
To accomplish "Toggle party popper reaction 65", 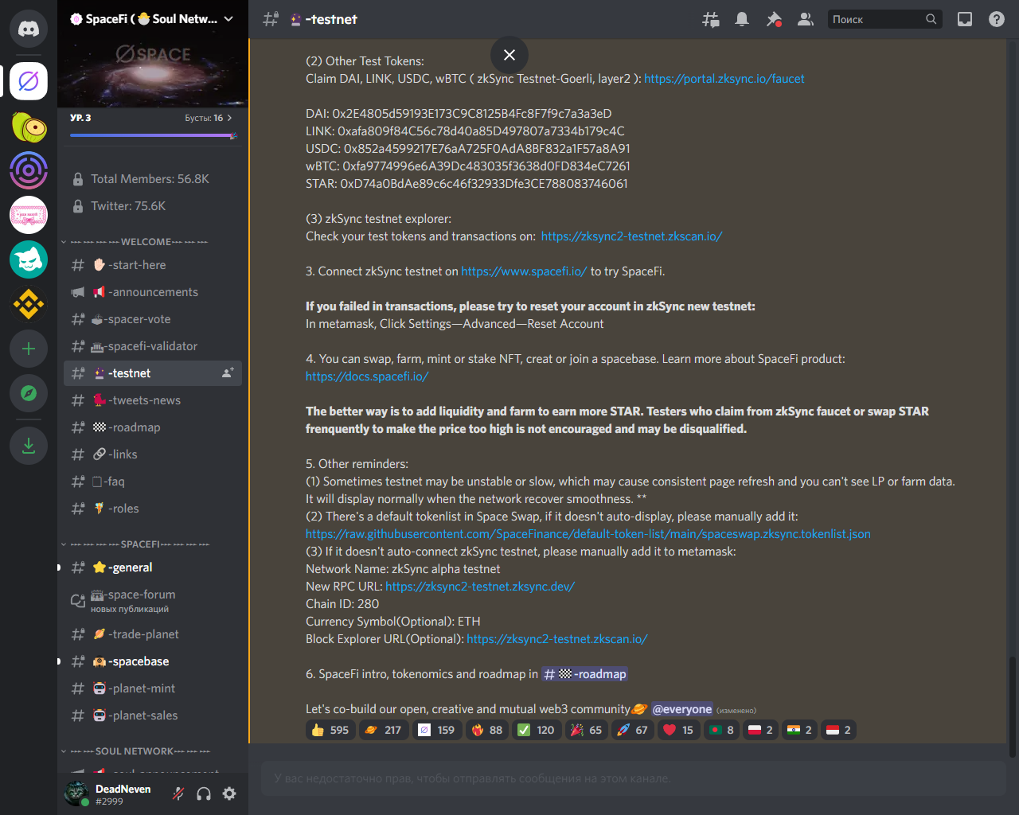I will point(586,730).
